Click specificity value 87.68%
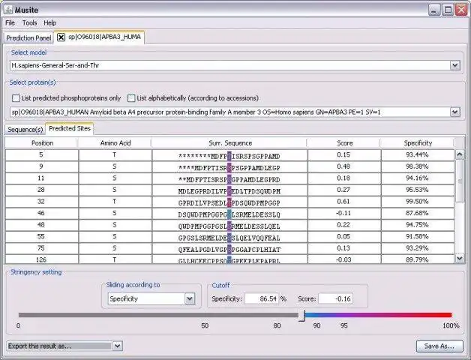This screenshot has width=471, height=360. click(417, 213)
